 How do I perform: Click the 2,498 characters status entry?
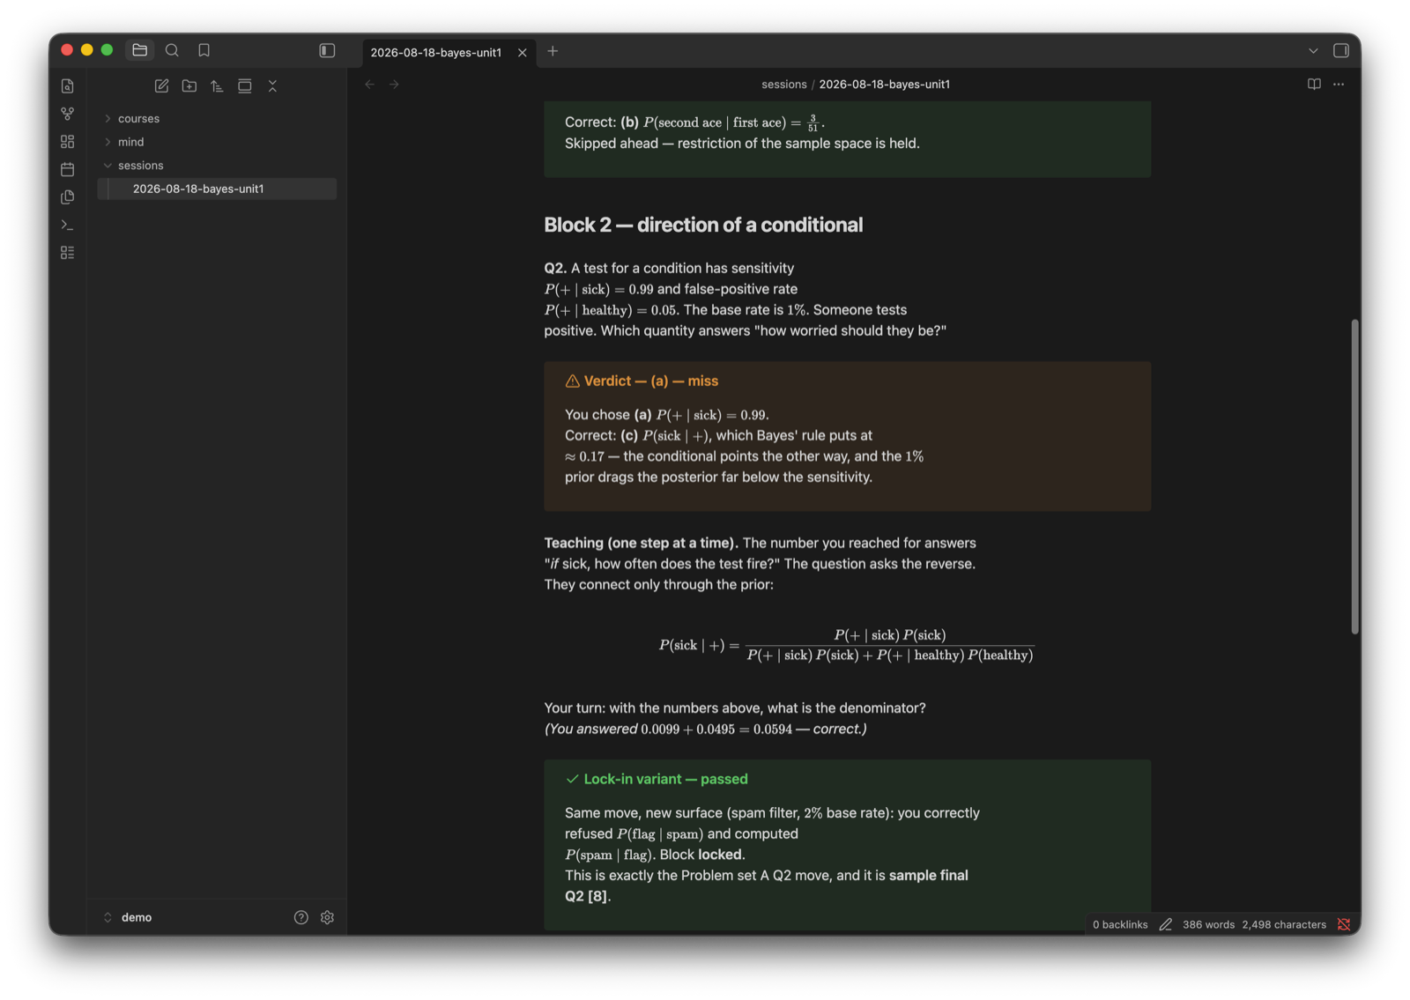click(1284, 924)
